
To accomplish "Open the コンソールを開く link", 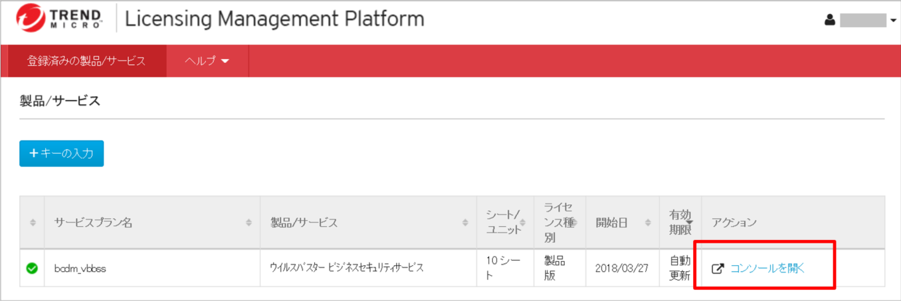I will pyautogui.click(x=767, y=269).
